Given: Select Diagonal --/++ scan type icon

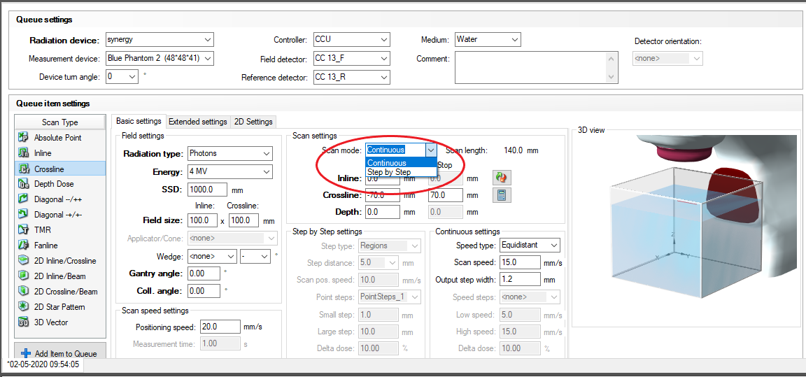Looking at the screenshot, I should [23, 199].
